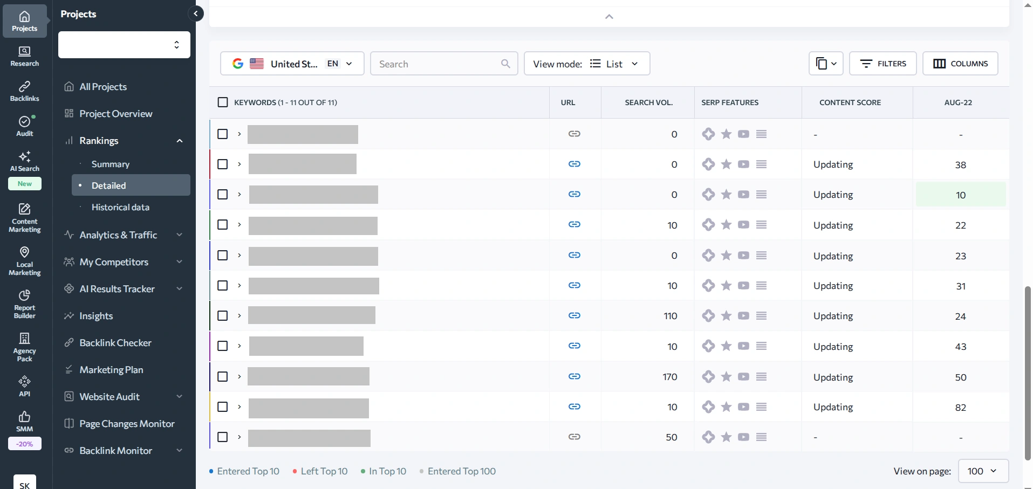This screenshot has width=1033, height=489.
Task: Click the SK user avatar
Action: (x=25, y=483)
